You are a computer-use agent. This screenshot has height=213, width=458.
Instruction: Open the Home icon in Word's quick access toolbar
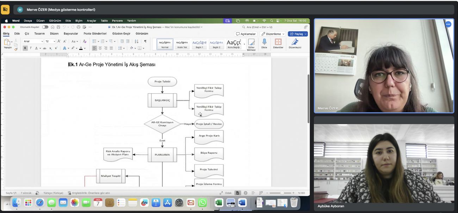[52, 27]
